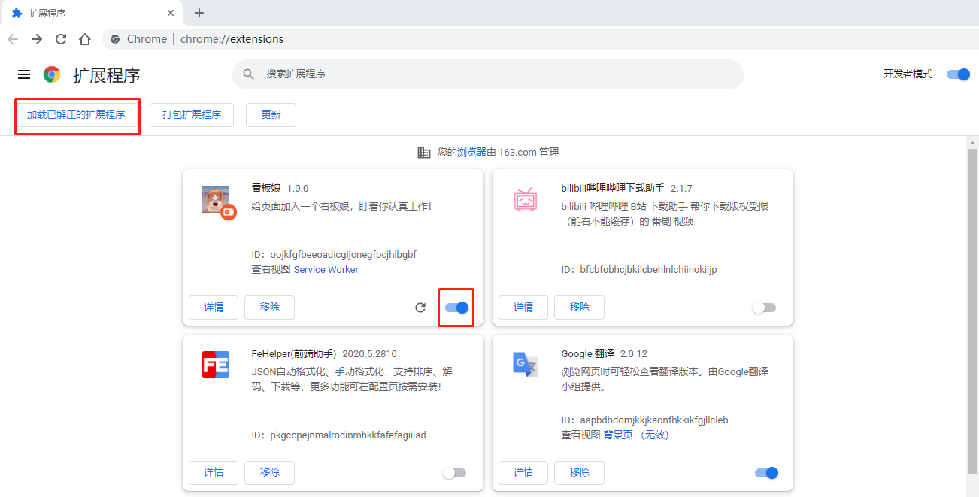Open 背景页 (无效) link
979x497 pixels.
tap(636, 435)
